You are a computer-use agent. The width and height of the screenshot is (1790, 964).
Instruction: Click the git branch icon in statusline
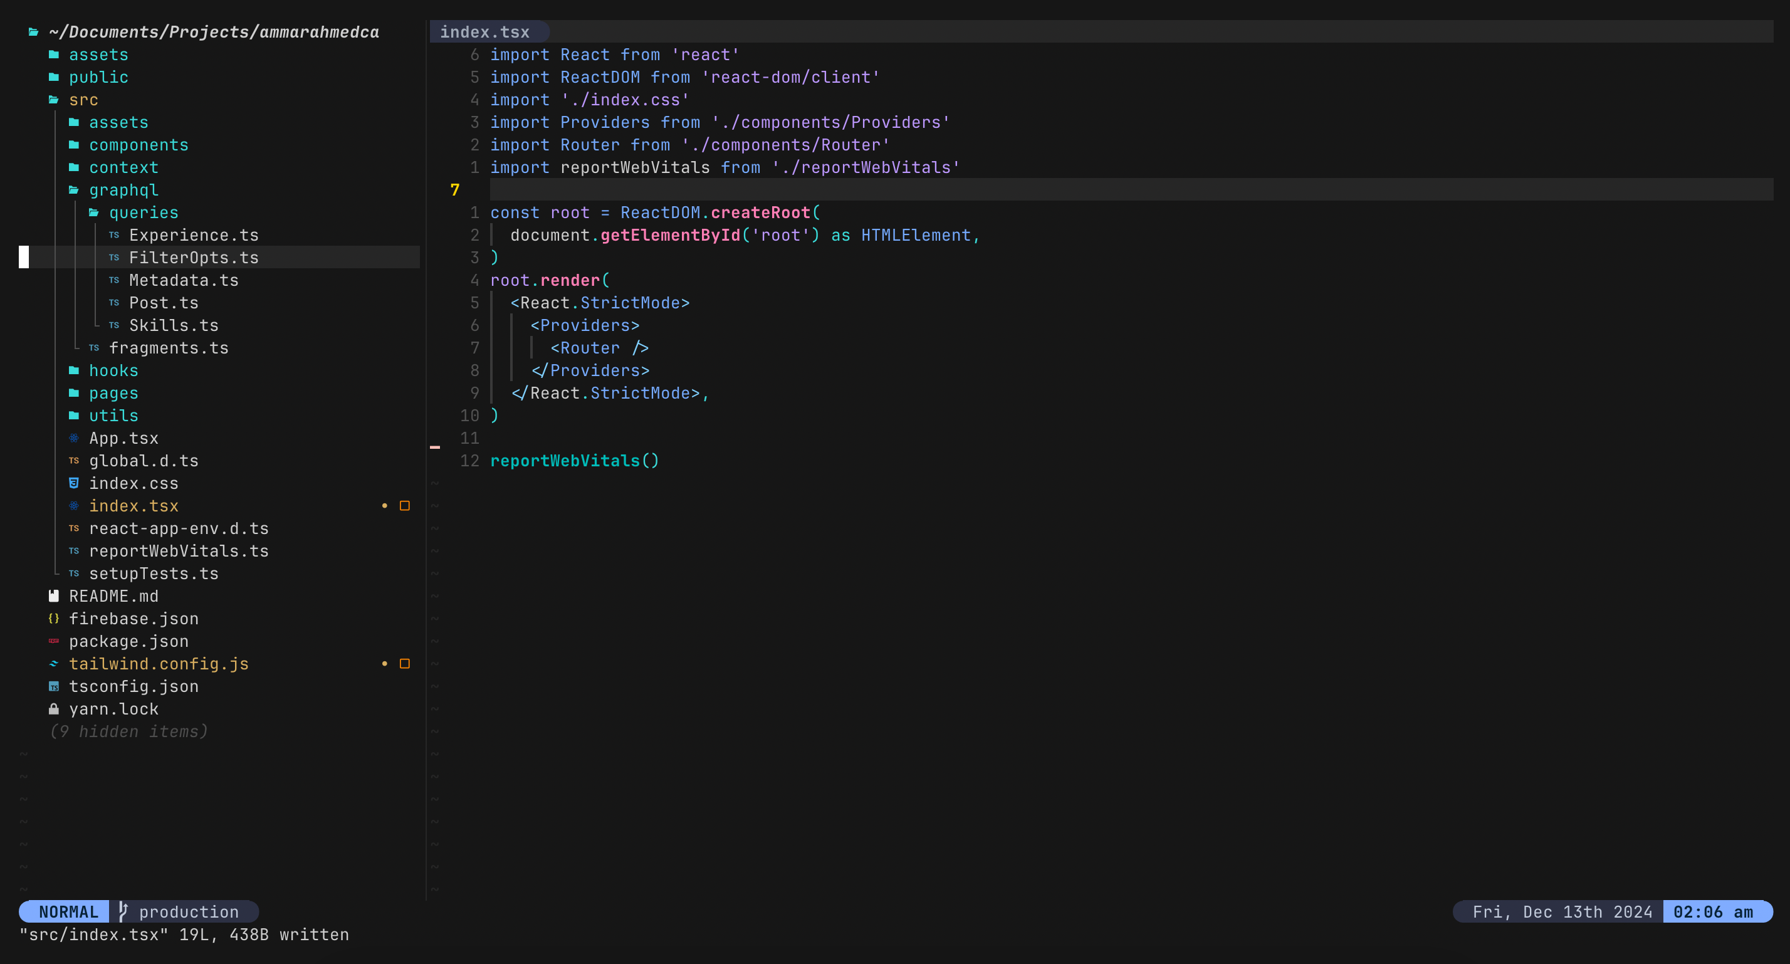[123, 911]
